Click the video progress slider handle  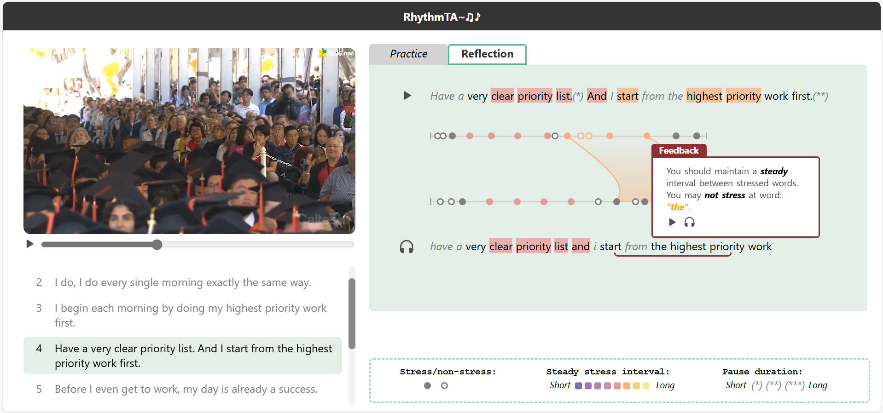point(157,244)
